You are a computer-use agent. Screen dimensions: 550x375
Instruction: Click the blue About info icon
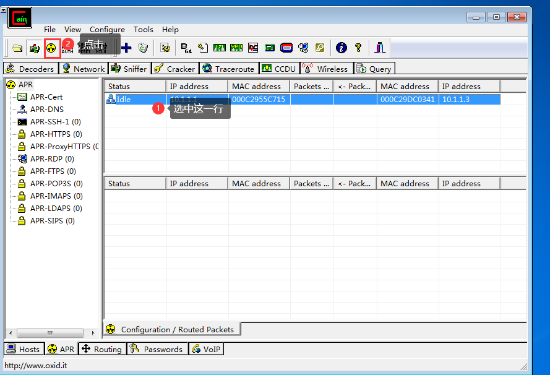(342, 48)
